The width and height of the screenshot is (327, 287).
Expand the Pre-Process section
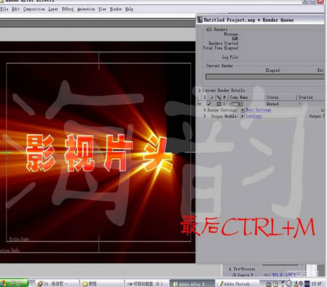(230, 269)
